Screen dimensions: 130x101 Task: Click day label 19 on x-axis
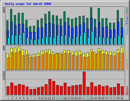tap(76, 98)
